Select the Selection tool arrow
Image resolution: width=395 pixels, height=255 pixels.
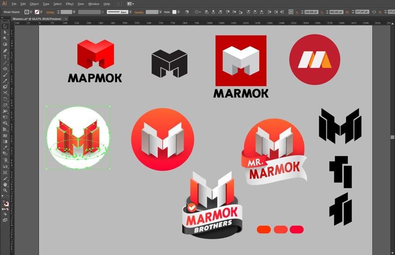5,27
